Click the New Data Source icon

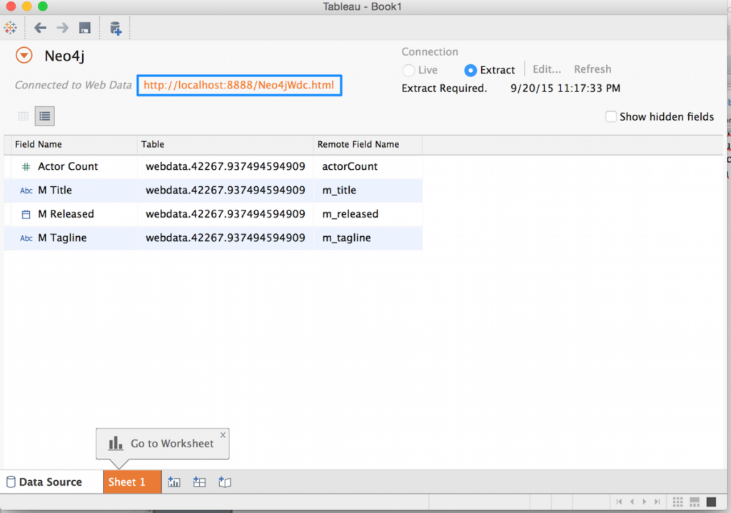click(116, 28)
